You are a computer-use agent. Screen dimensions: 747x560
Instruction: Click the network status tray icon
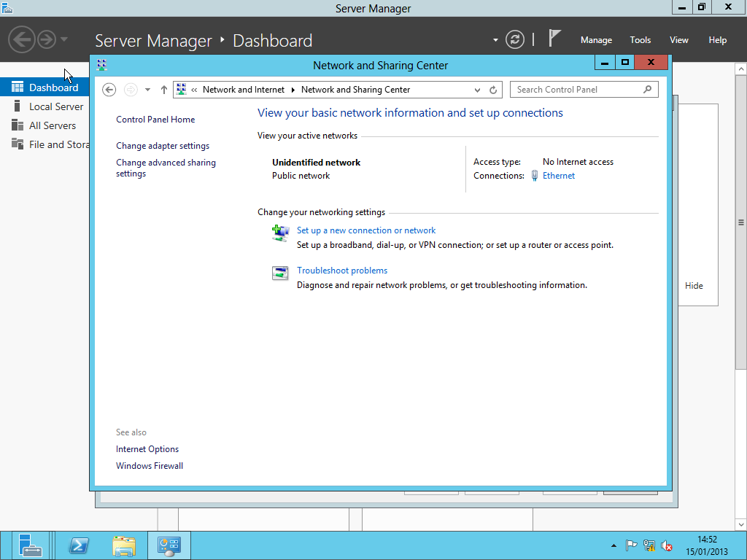[649, 545]
